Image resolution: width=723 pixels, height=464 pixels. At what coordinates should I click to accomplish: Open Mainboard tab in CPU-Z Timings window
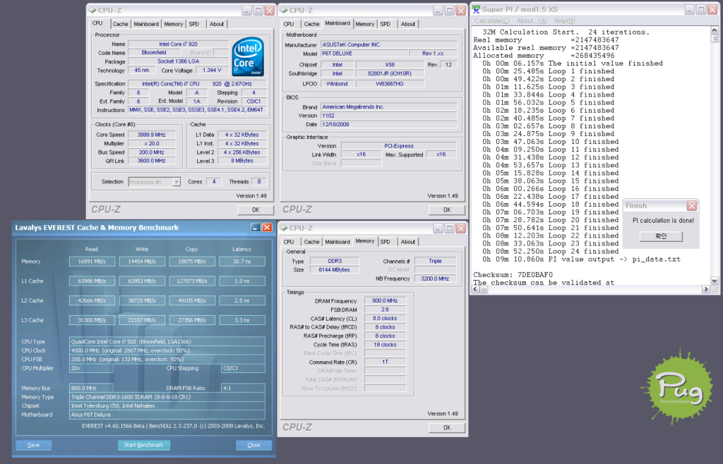pyautogui.click(x=337, y=242)
